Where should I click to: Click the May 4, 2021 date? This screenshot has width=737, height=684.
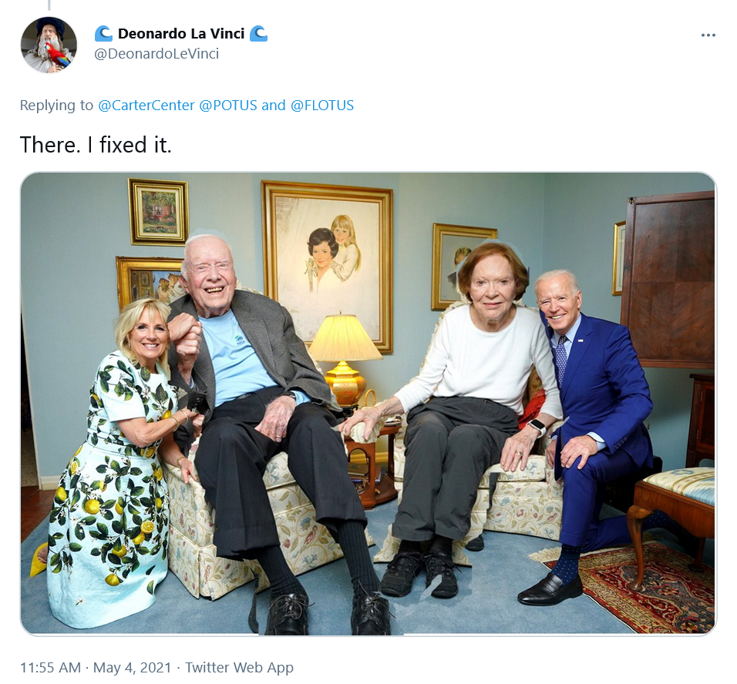point(132,667)
